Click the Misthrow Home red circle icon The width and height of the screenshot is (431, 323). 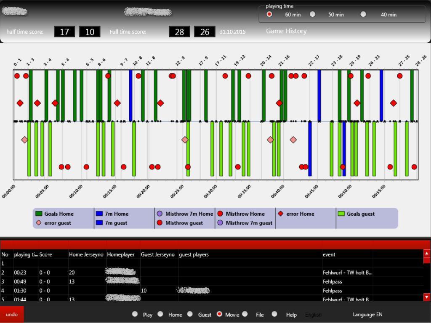click(x=220, y=214)
